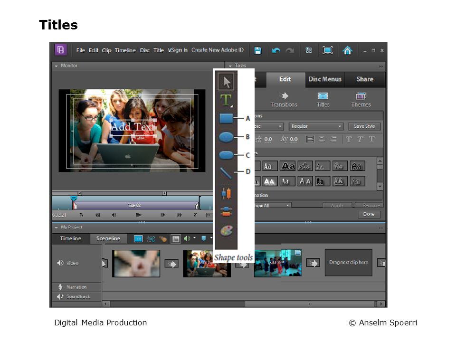Image resolution: width=456 pixels, height=342 pixels.
Task: Collapse the Tasks panel triangle
Action: click(230, 66)
